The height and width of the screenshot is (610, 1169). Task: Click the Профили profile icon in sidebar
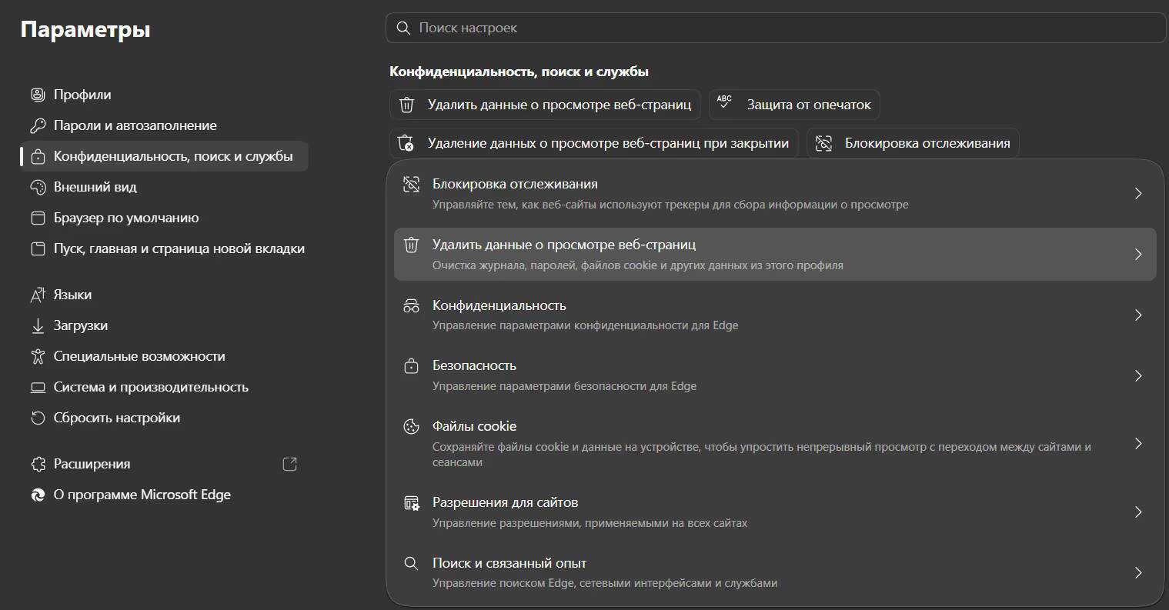38,95
